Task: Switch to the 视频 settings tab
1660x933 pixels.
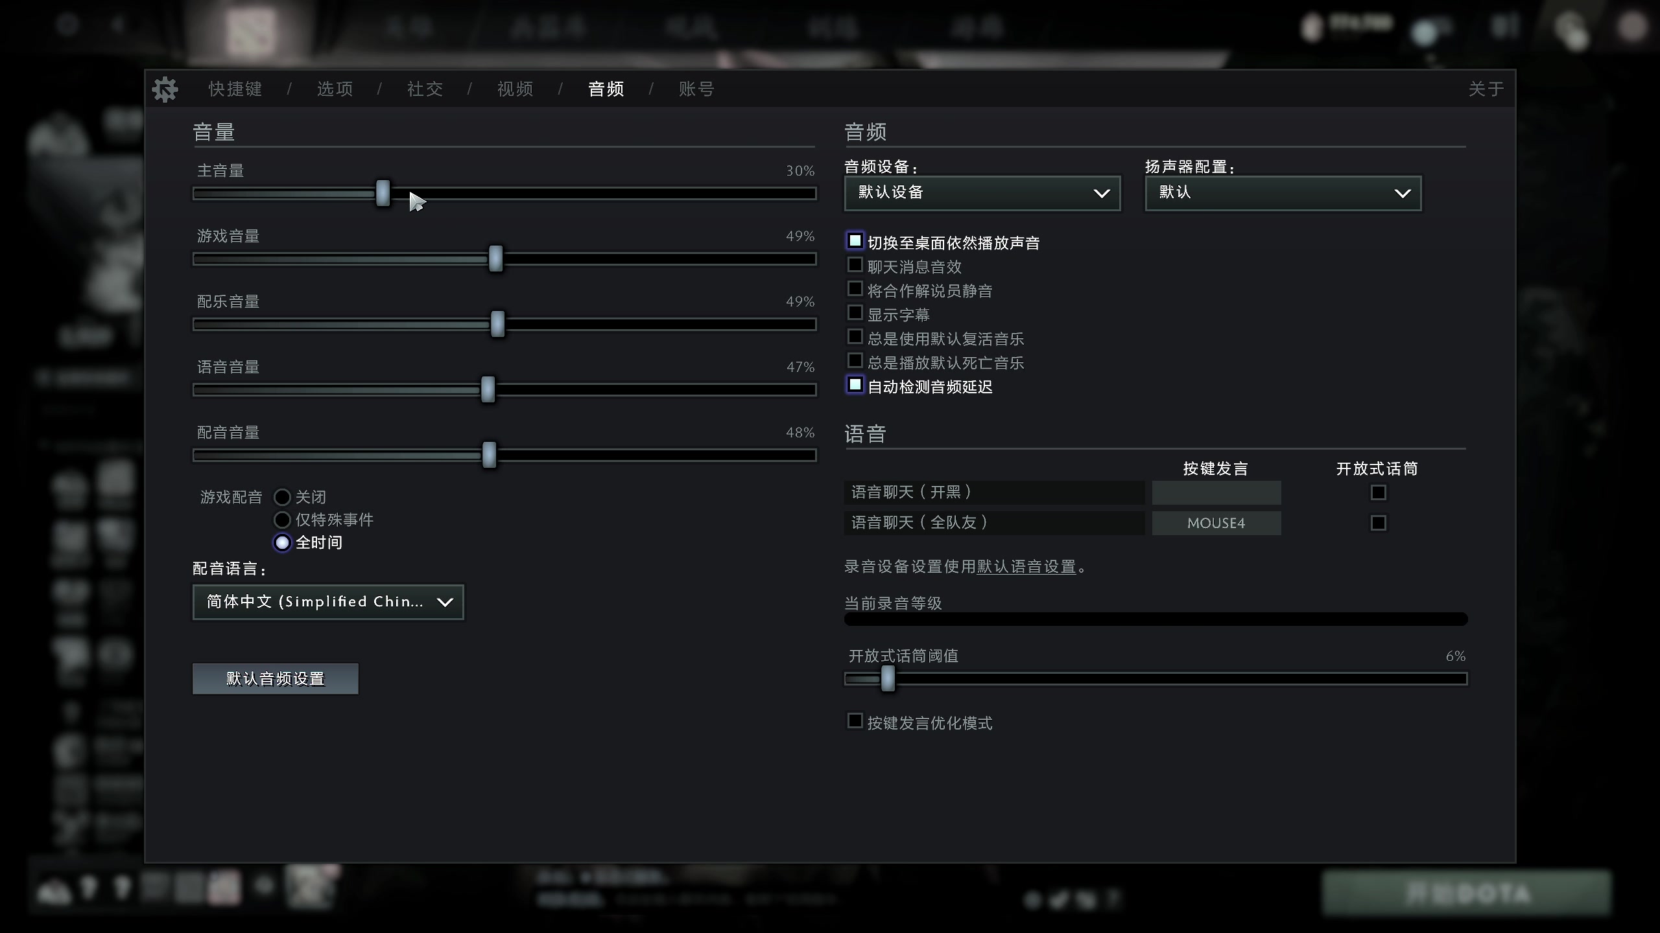Action: [514, 89]
